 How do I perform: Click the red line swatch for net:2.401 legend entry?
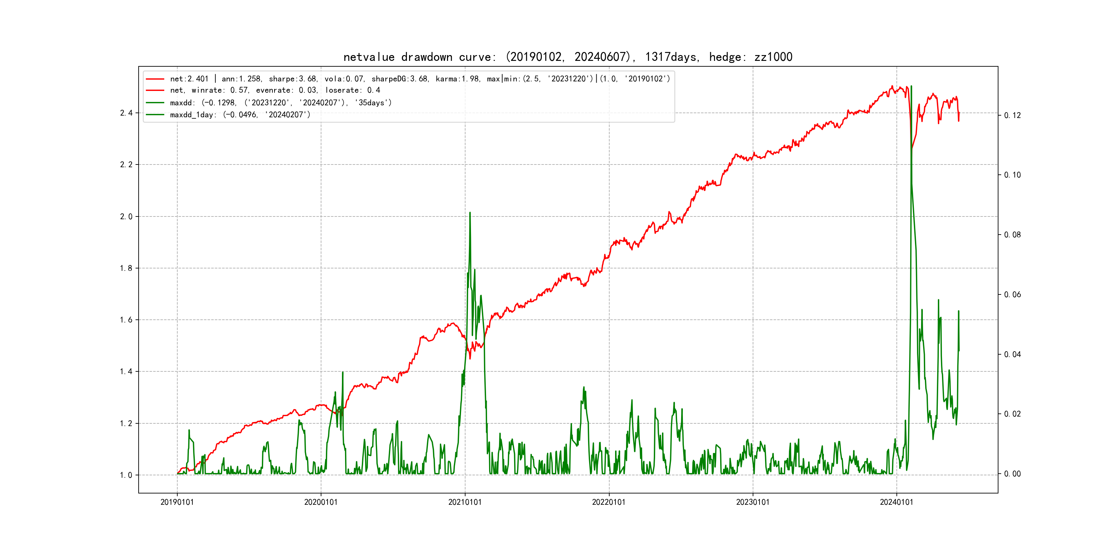155,79
